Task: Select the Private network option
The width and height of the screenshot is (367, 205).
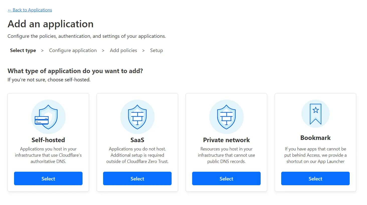Action: [x=226, y=178]
